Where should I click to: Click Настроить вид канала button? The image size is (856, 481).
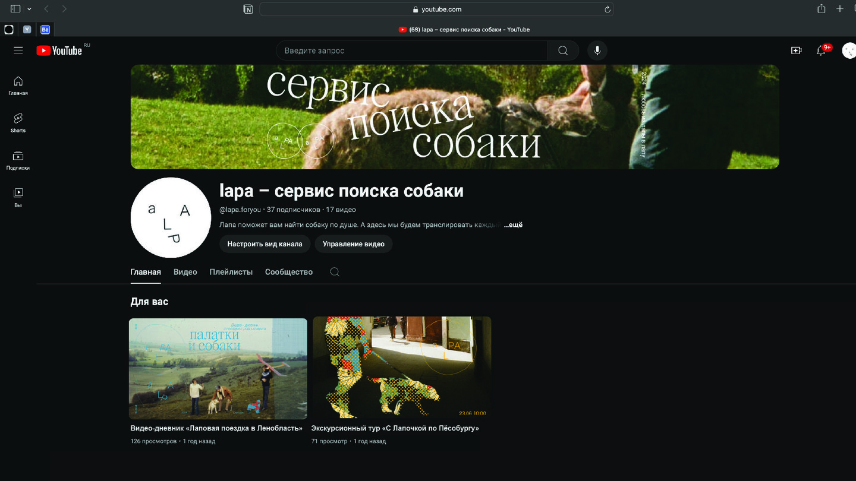click(x=265, y=244)
